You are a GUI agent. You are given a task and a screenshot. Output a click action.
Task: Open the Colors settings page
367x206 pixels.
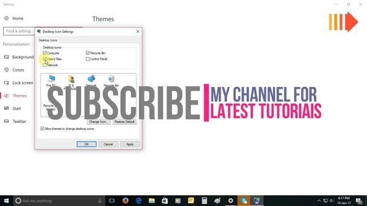click(x=14, y=70)
